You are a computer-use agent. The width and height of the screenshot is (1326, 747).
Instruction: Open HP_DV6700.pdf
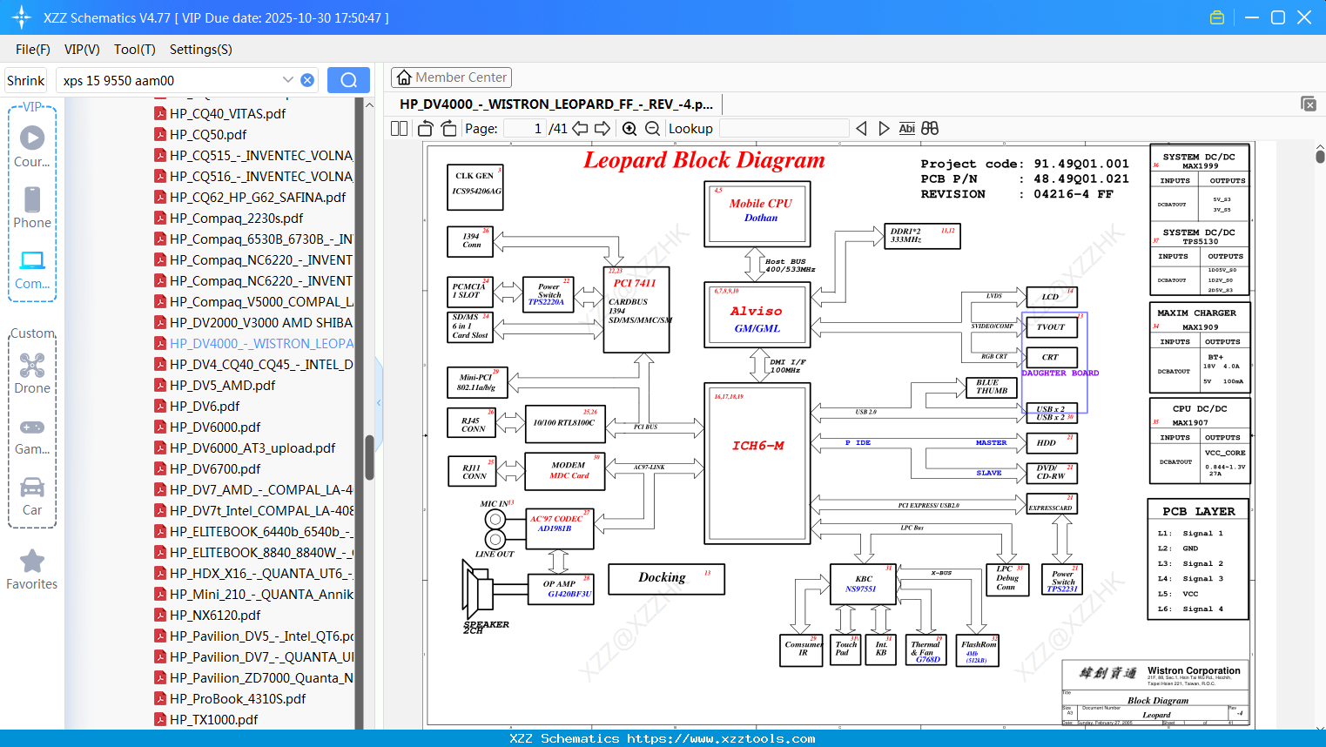click(x=215, y=468)
